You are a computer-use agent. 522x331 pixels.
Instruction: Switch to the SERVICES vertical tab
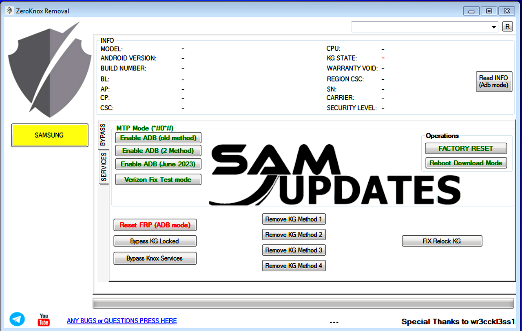104,167
